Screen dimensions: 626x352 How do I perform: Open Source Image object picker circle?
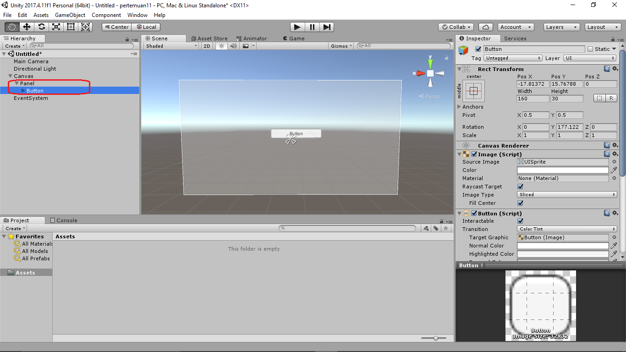[614, 162]
